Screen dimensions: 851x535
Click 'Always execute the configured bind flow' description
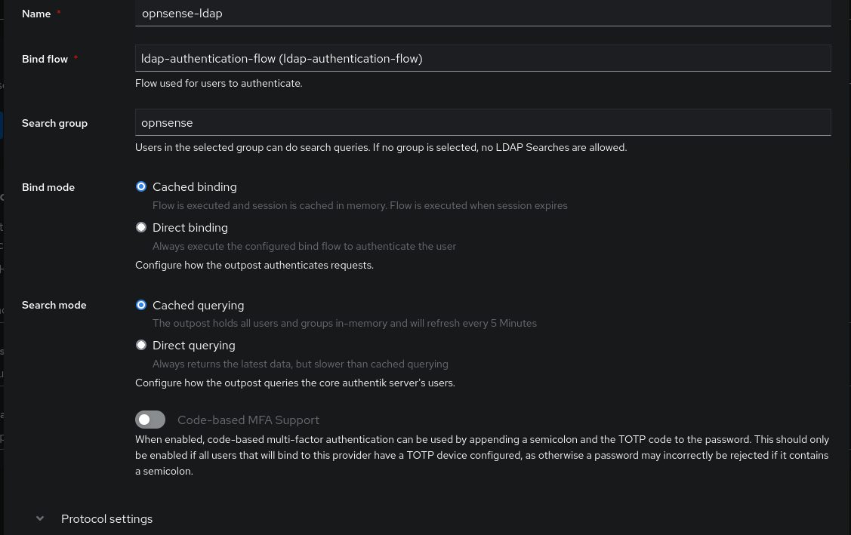[304, 246]
